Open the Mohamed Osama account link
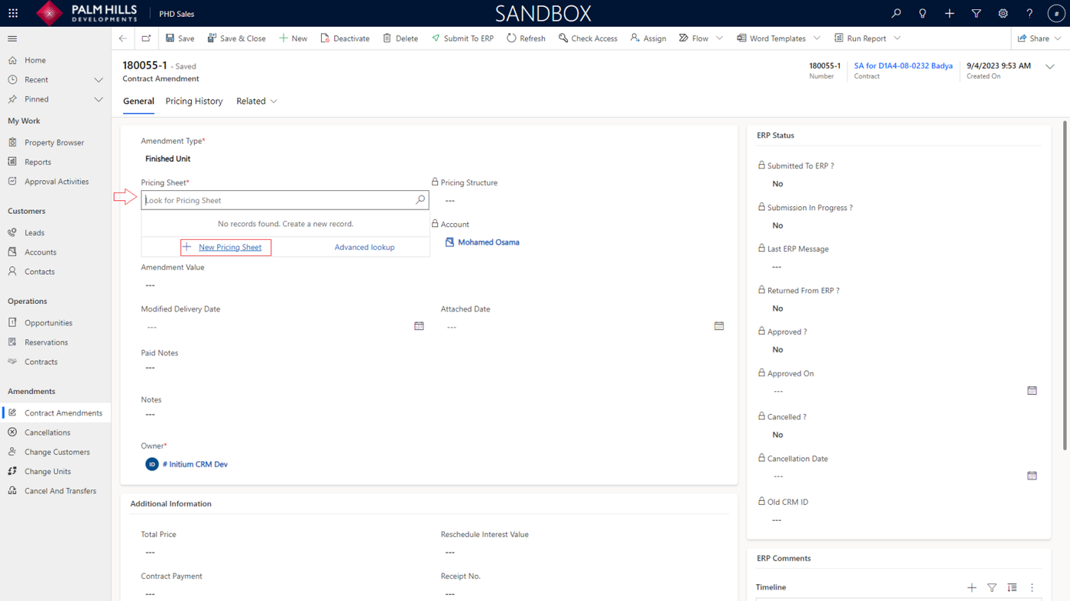The width and height of the screenshot is (1070, 601). tap(488, 242)
